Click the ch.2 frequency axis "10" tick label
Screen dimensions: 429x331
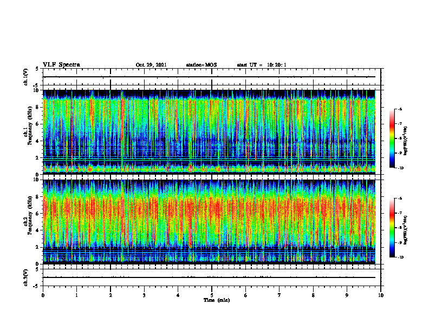click(36, 180)
